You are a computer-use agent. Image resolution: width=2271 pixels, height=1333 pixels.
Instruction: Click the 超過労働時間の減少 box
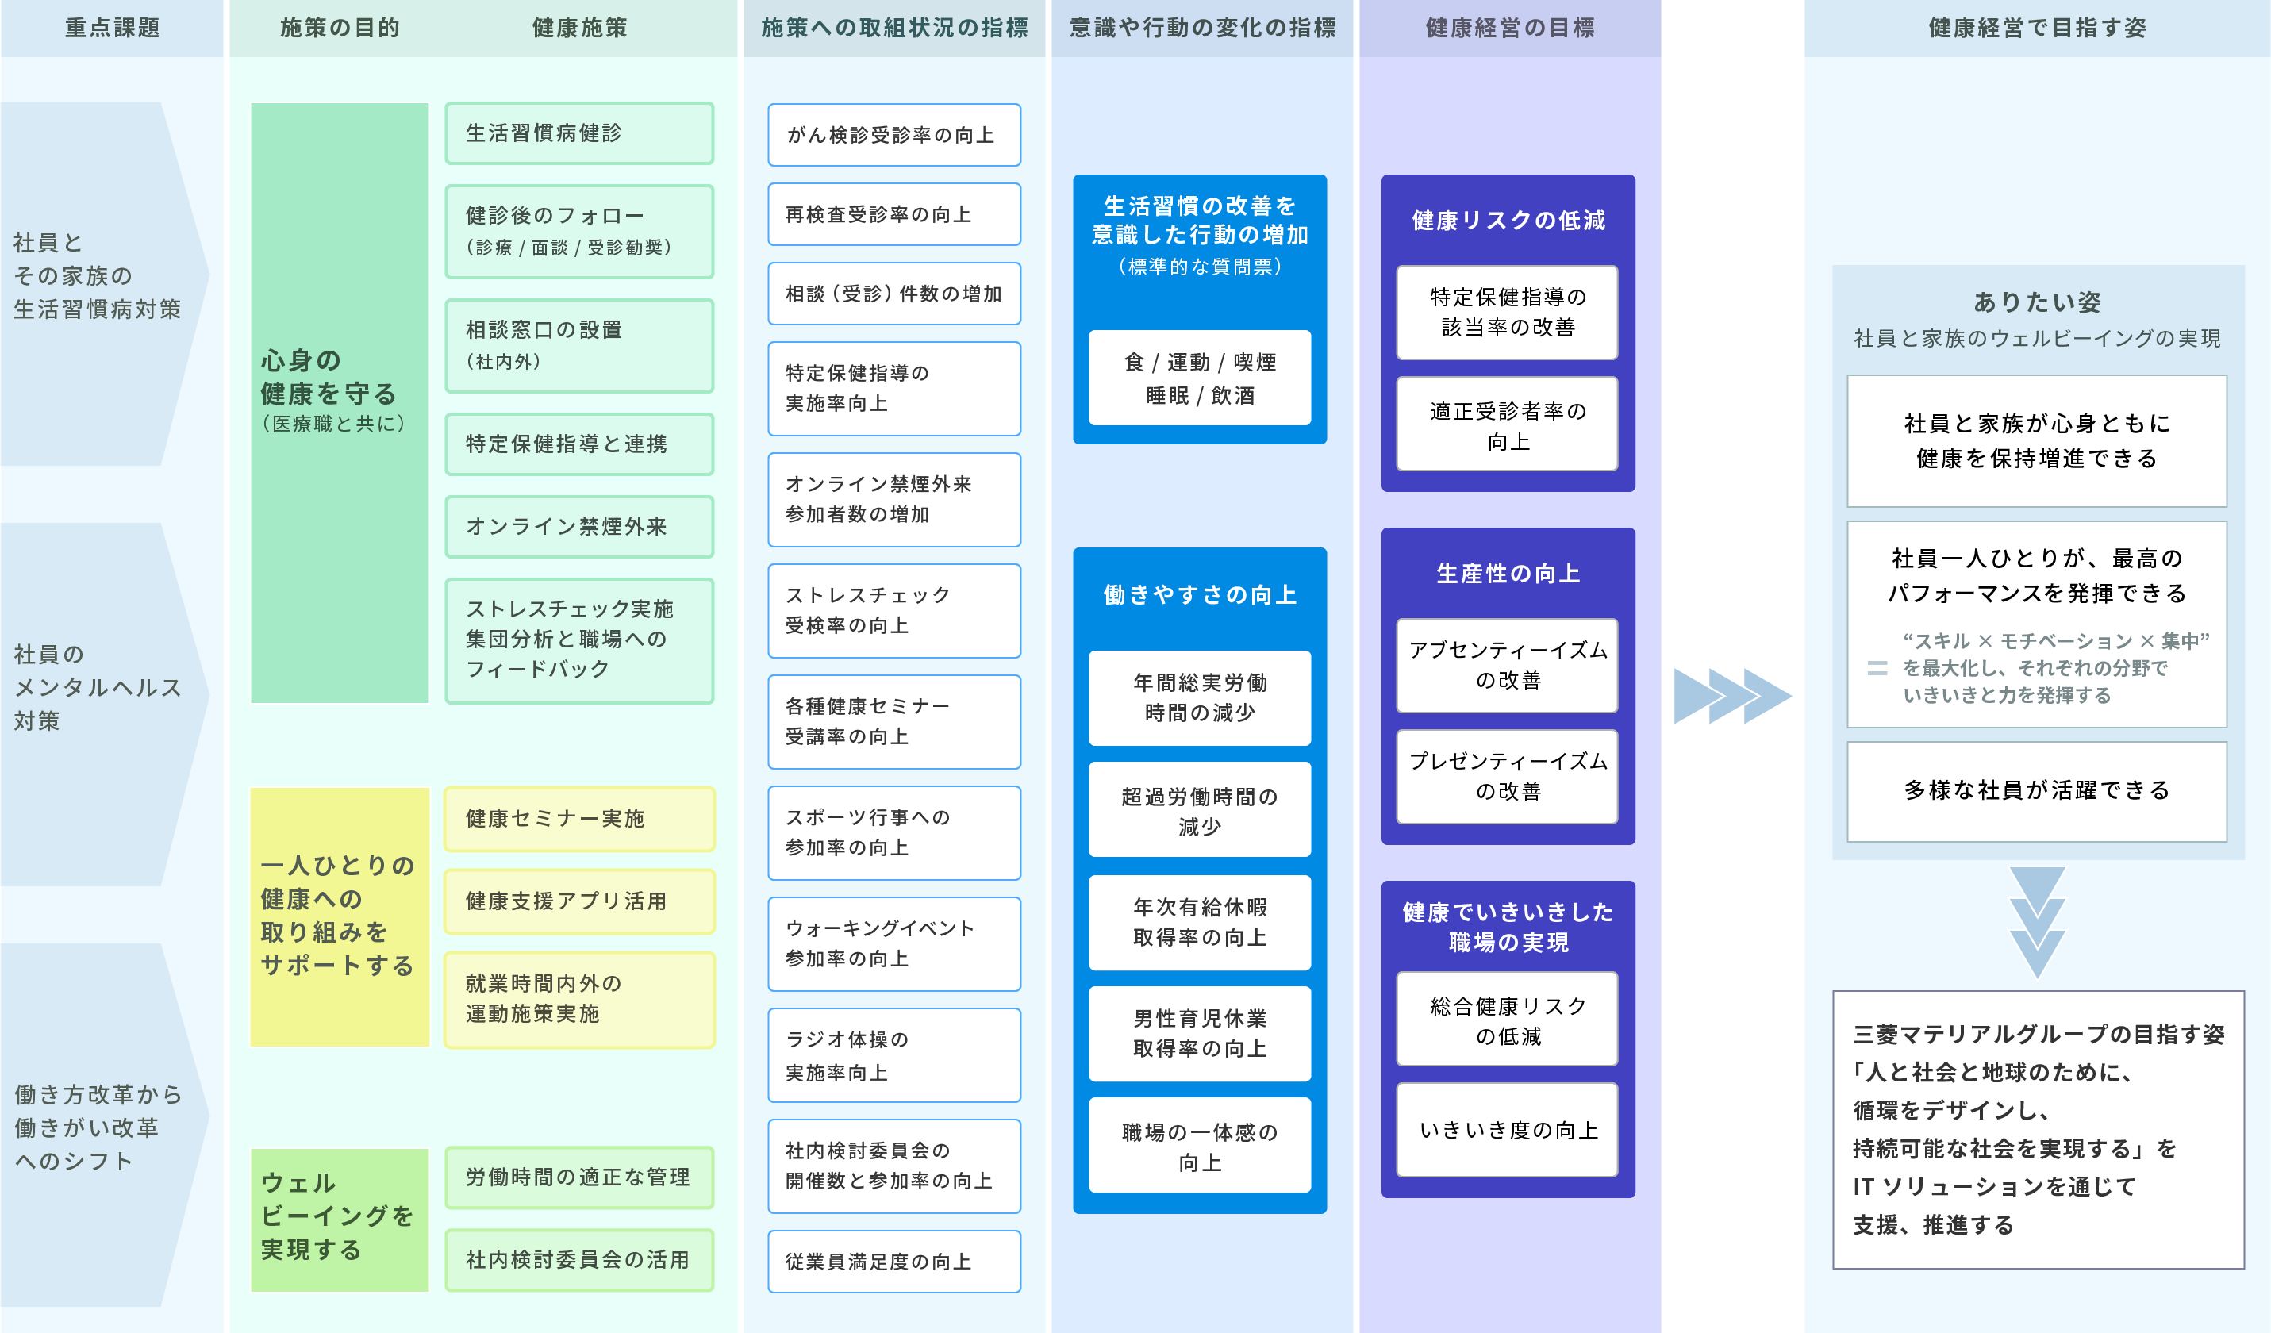pyautogui.click(x=1200, y=809)
